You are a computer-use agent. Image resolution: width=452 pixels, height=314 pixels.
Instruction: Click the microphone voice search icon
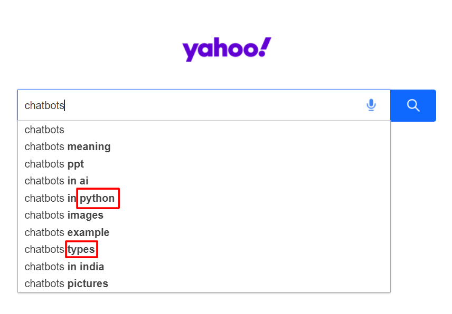pos(371,105)
